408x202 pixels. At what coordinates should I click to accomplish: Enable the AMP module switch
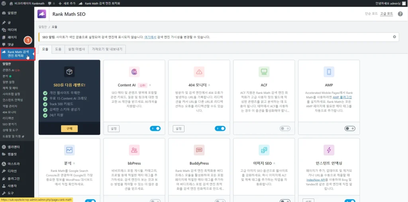pos(350,128)
